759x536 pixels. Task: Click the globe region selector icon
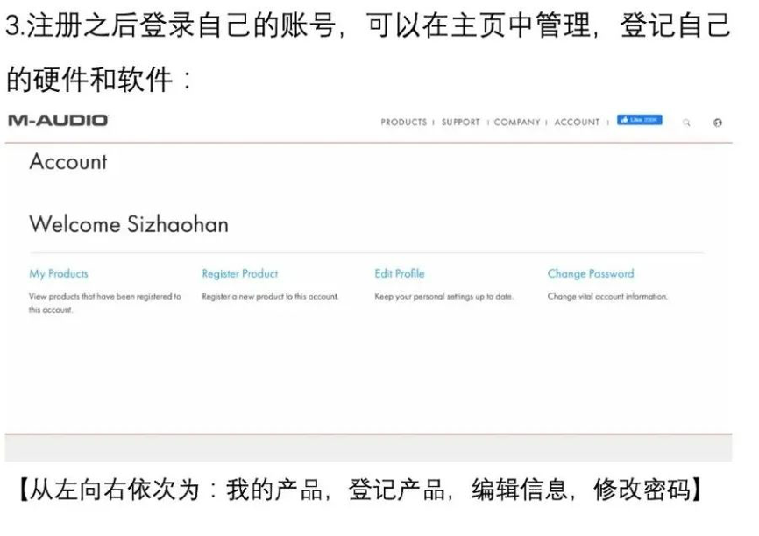[718, 123]
